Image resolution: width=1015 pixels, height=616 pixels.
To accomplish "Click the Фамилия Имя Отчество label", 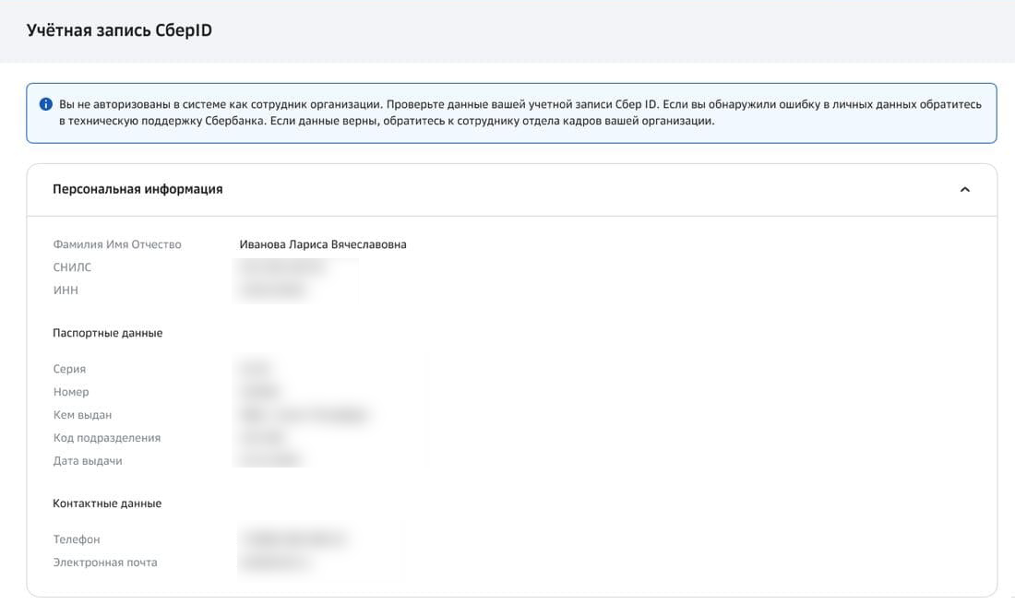I will [117, 244].
